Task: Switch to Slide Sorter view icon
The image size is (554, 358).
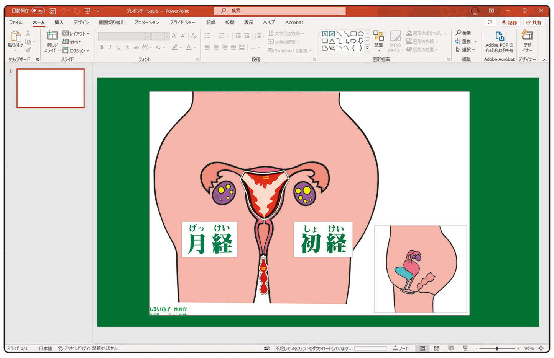Action: (437, 348)
